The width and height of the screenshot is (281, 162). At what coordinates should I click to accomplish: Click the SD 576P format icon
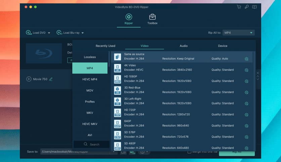[x=117, y=135]
